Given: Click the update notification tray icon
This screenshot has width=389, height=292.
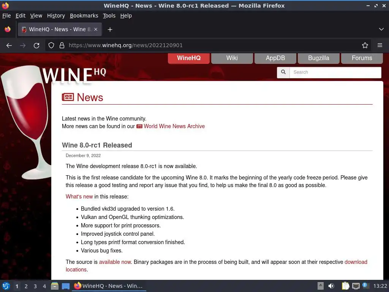Looking at the screenshot, I should pos(365,286).
